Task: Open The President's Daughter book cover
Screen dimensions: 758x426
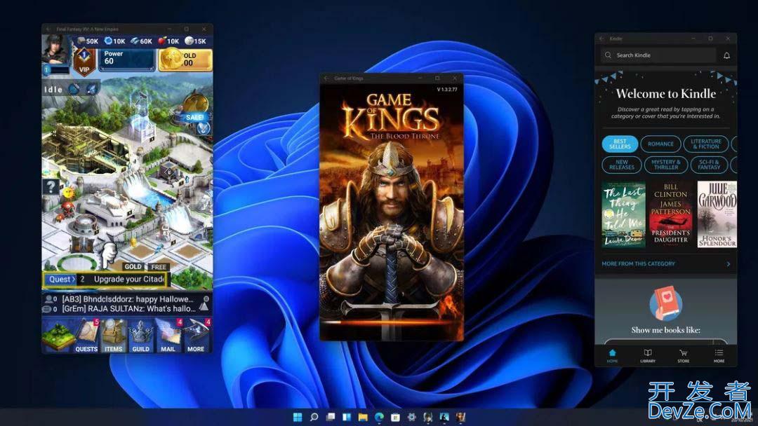Action: (670, 214)
